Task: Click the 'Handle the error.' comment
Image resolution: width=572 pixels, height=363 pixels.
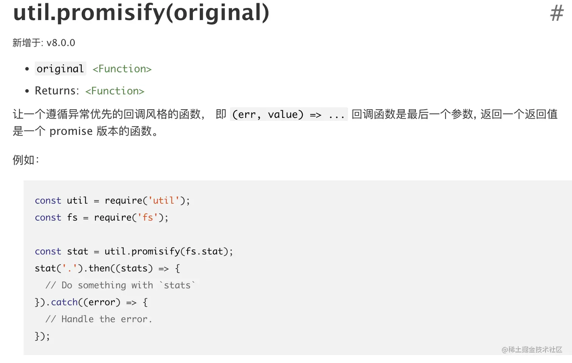Action: coord(99,319)
